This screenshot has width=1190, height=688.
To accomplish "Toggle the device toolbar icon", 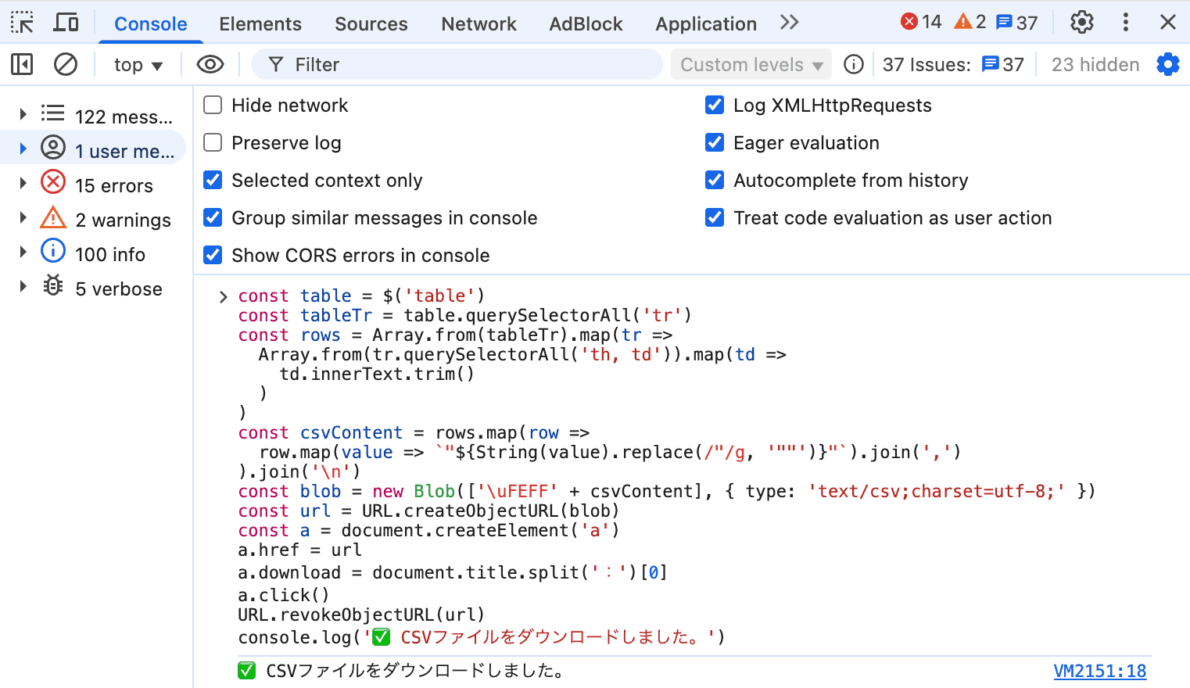I will 66,23.
